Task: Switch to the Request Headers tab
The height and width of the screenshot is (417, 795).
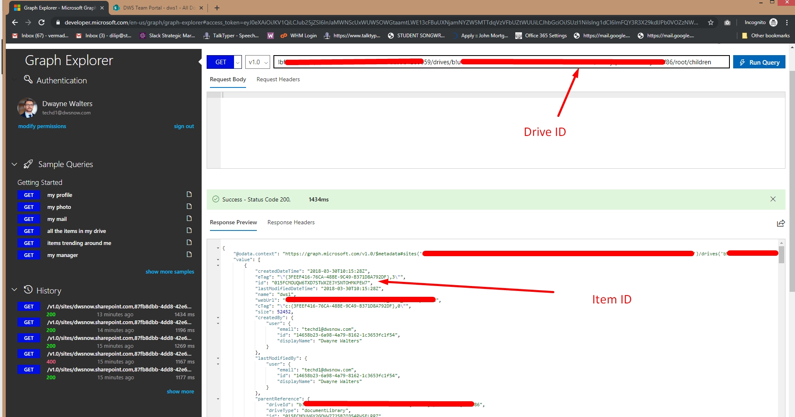Action: 278,79
